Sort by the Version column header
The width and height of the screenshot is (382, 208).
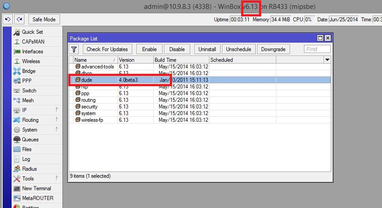click(136, 60)
